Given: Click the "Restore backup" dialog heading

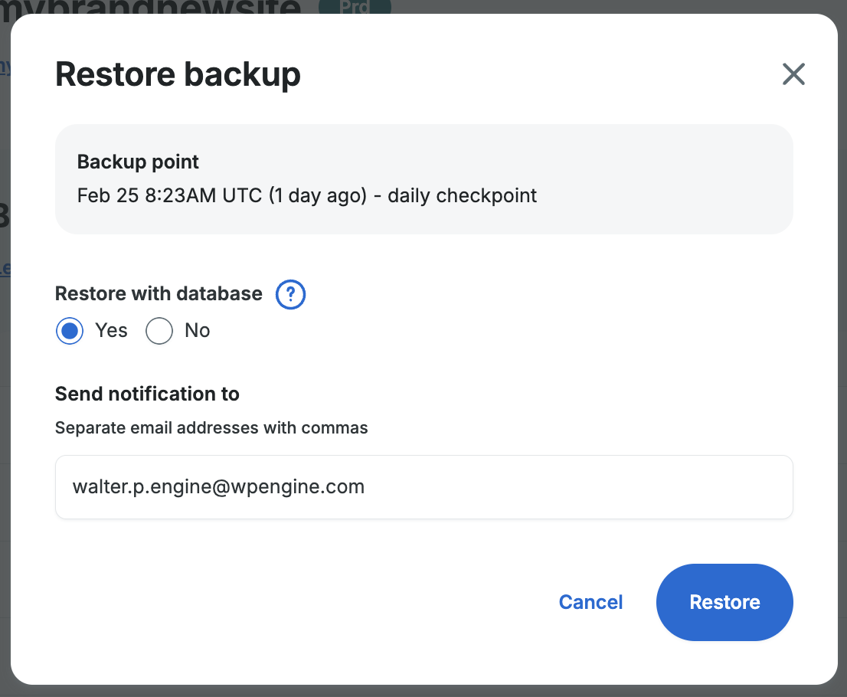Looking at the screenshot, I should [178, 75].
